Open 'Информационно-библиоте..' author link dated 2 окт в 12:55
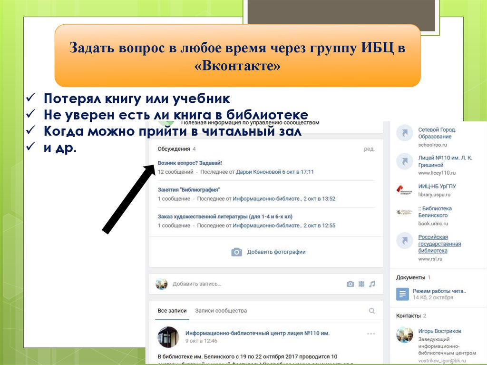Image resolution: width=487 pixels, height=365 pixels. [267, 226]
